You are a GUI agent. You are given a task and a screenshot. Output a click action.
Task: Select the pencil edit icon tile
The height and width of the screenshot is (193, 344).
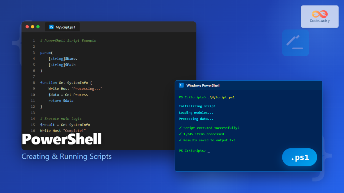coord(296,43)
